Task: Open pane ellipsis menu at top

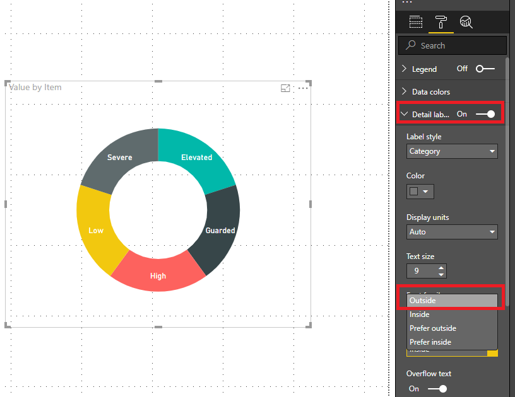Action: click(x=407, y=3)
